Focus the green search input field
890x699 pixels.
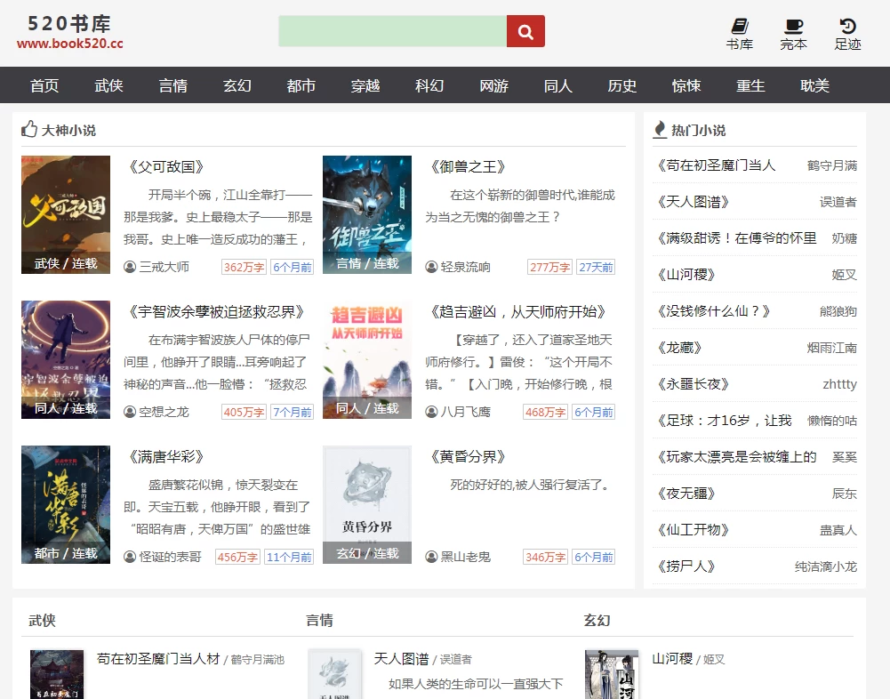[x=392, y=31]
